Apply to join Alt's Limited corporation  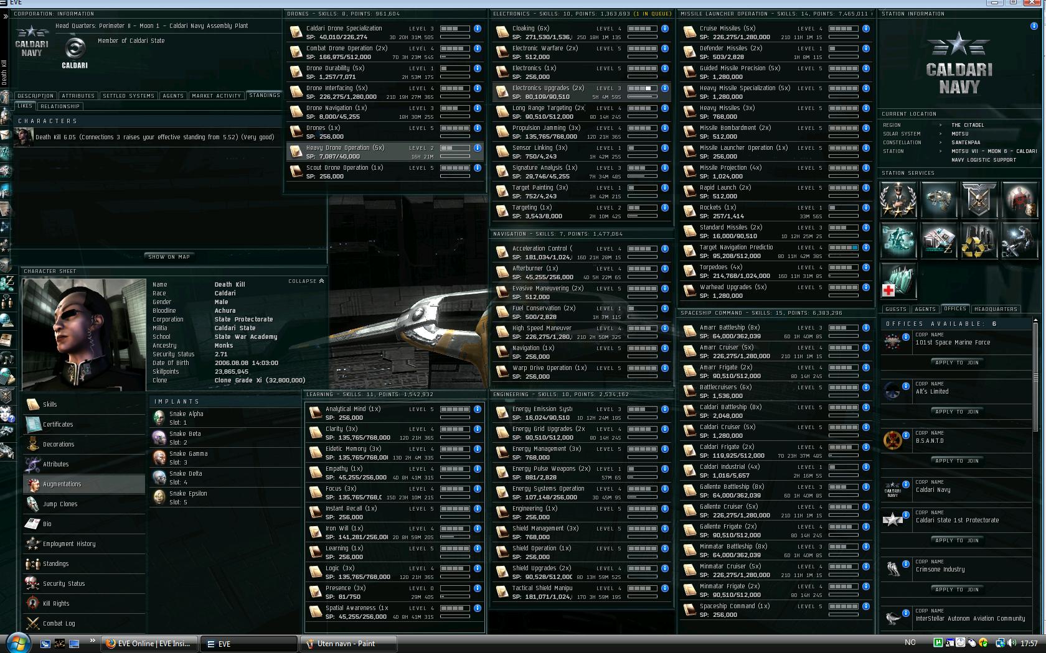956,412
